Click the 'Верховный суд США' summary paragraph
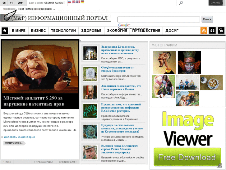 (40, 122)
